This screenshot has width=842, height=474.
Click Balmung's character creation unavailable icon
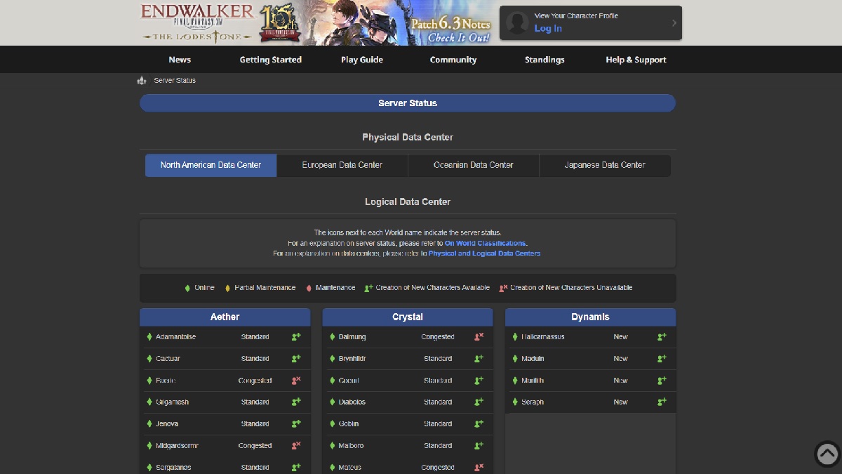pyautogui.click(x=479, y=337)
